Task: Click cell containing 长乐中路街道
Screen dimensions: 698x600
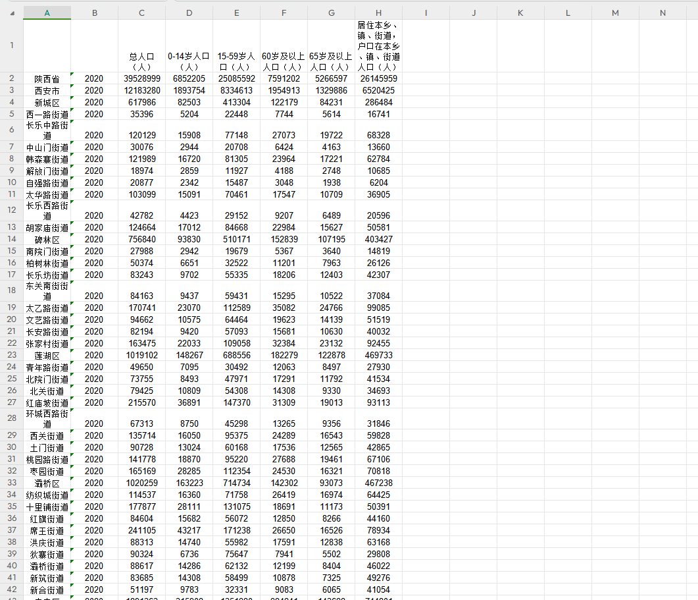Action: 47,130
